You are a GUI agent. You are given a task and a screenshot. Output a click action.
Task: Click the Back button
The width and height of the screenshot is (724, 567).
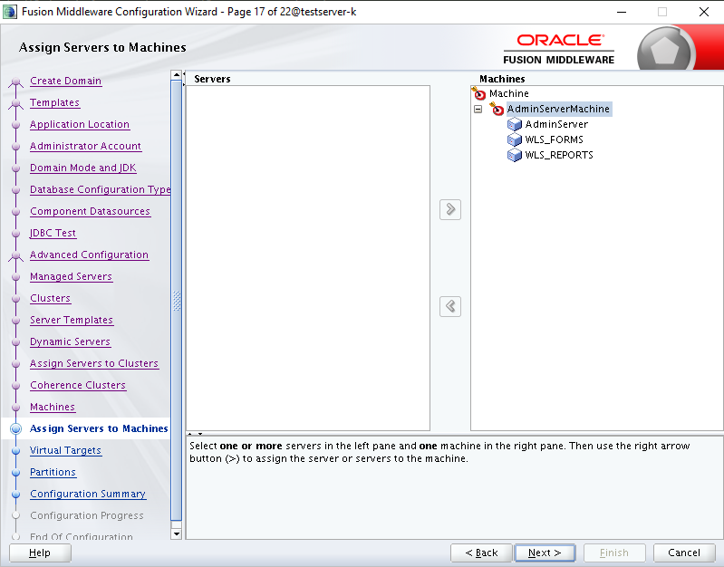[x=481, y=553]
